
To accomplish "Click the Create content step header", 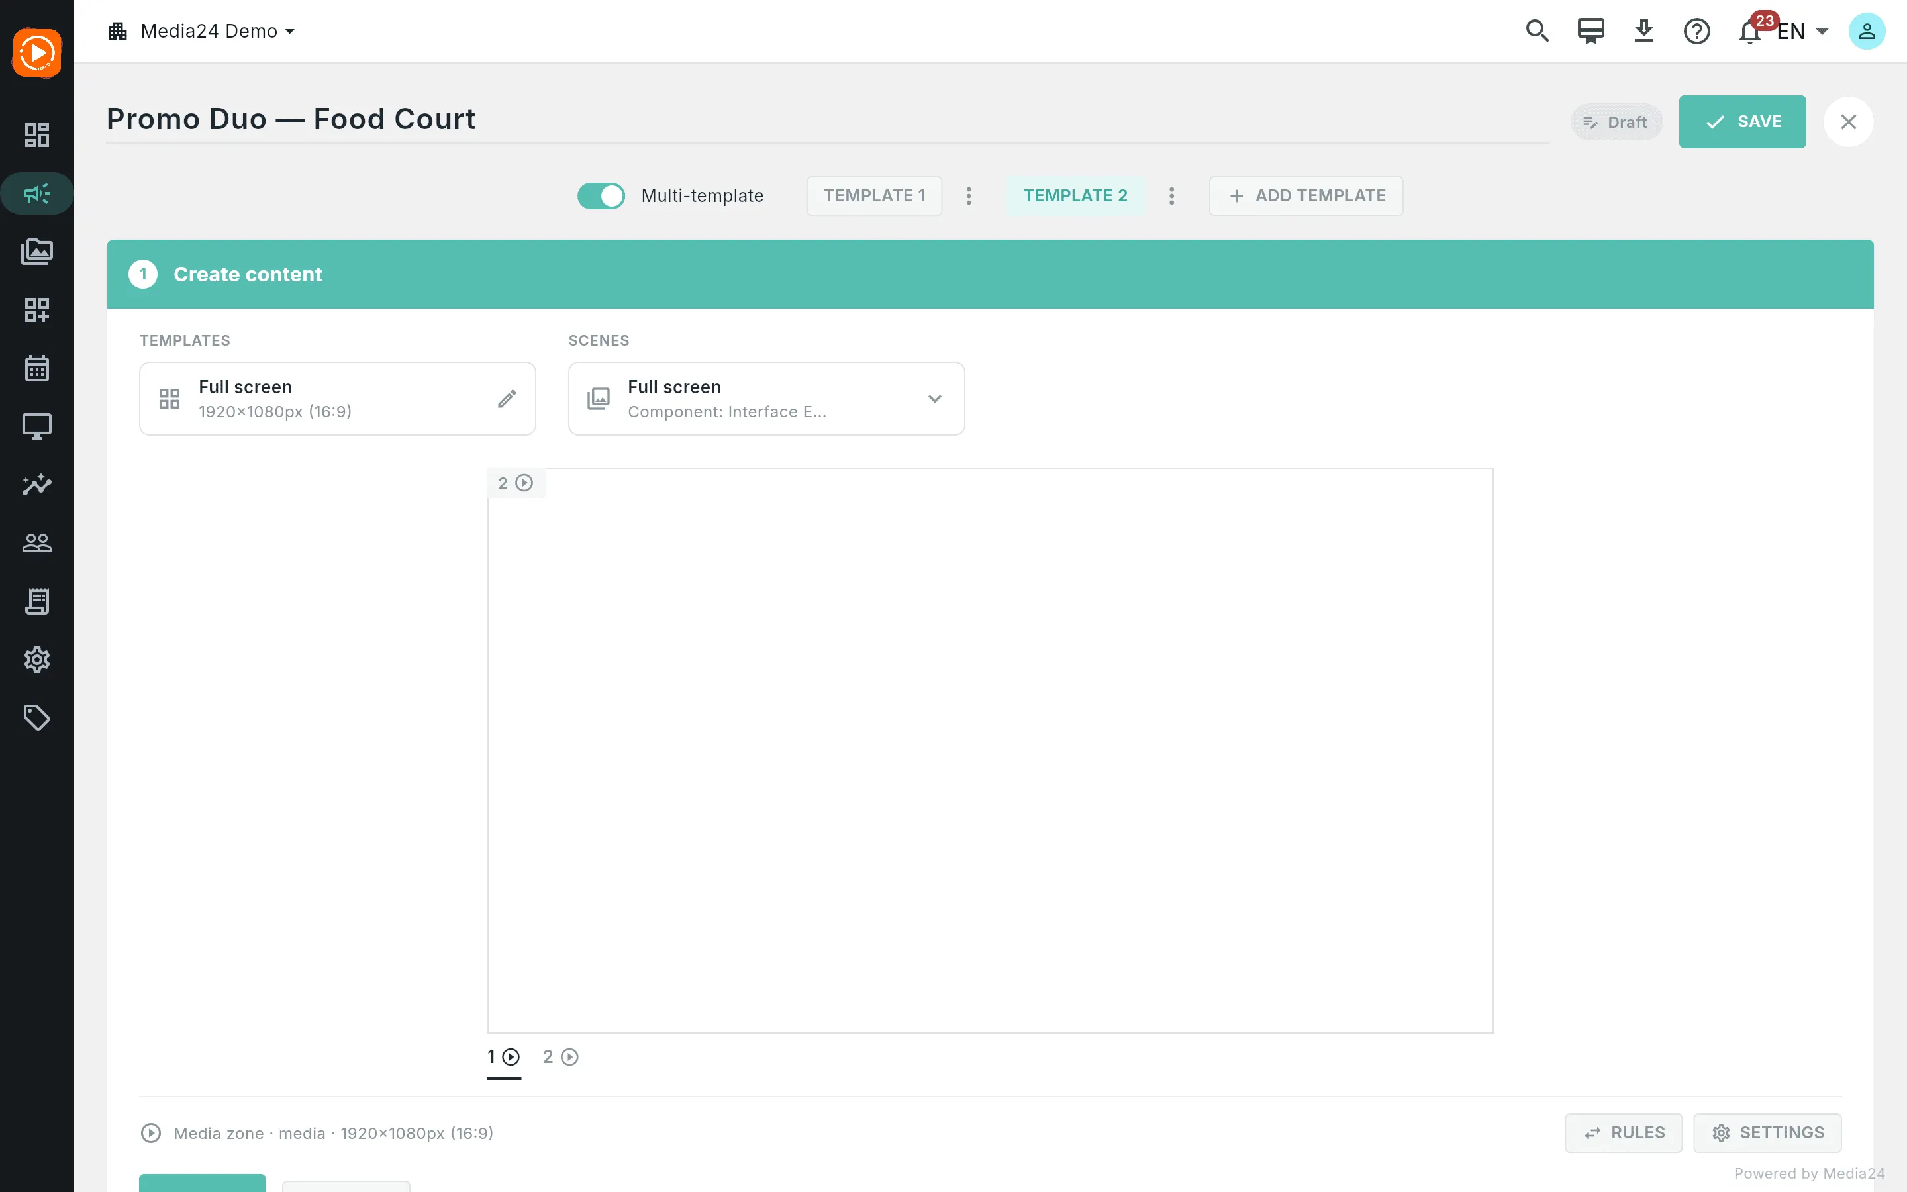I will [990, 274].
